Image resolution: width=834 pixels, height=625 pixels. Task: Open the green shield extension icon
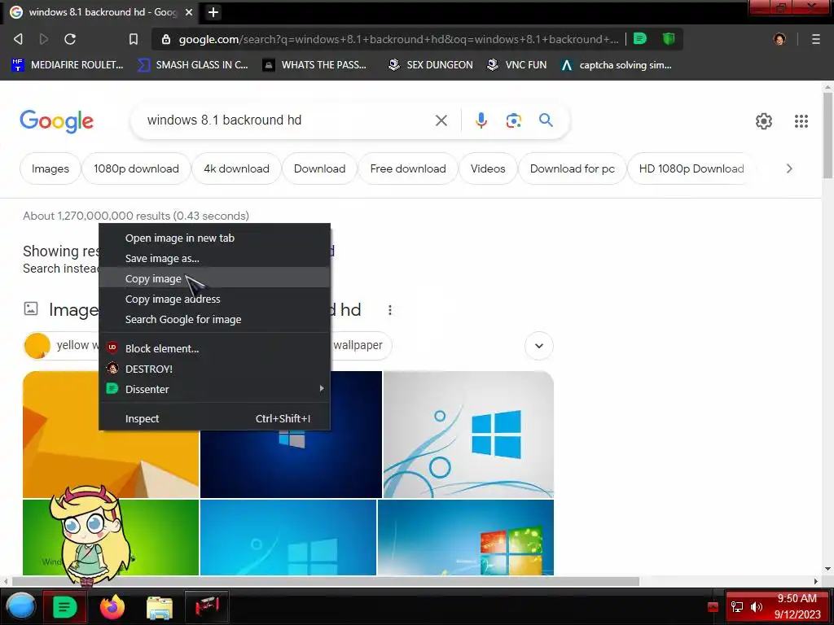(669, 38)
